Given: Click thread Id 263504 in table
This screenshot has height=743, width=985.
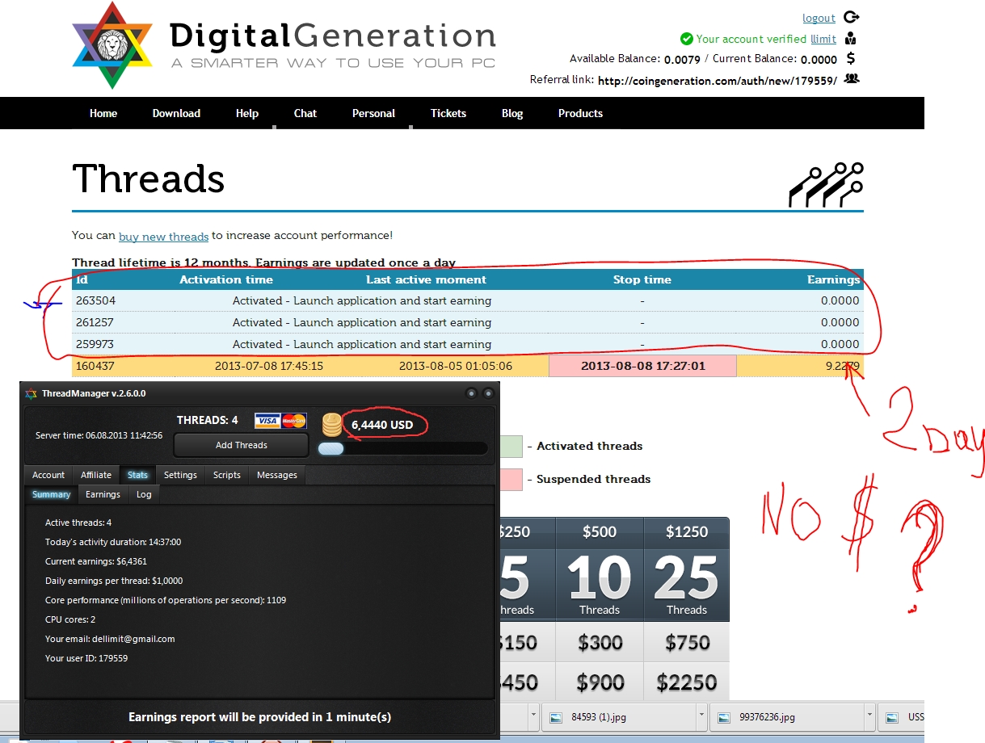Looking at the screenshot, I should tap(95, 300).
